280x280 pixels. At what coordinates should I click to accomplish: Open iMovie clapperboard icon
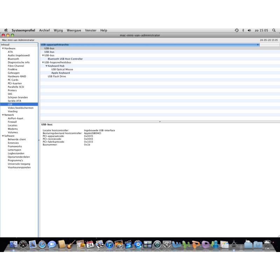point(128,244)
